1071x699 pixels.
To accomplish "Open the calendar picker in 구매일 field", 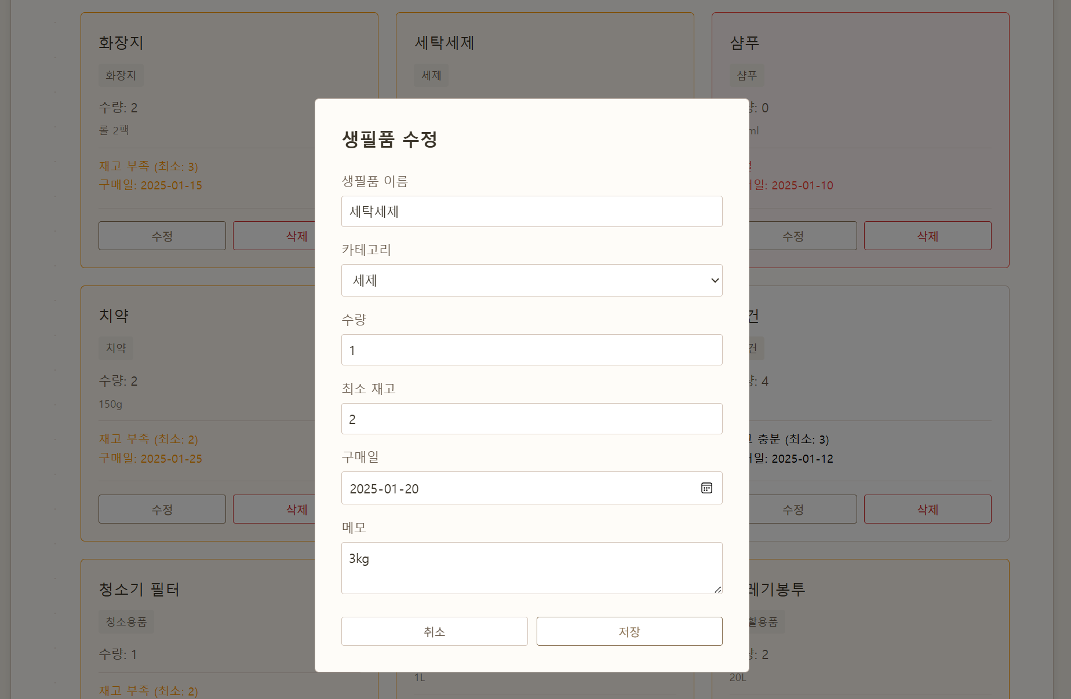I will [x=706, y=488].
